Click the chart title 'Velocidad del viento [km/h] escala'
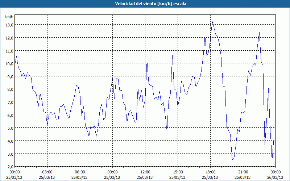This screenshot has height=181, width=290. click(x=150, y=4)
